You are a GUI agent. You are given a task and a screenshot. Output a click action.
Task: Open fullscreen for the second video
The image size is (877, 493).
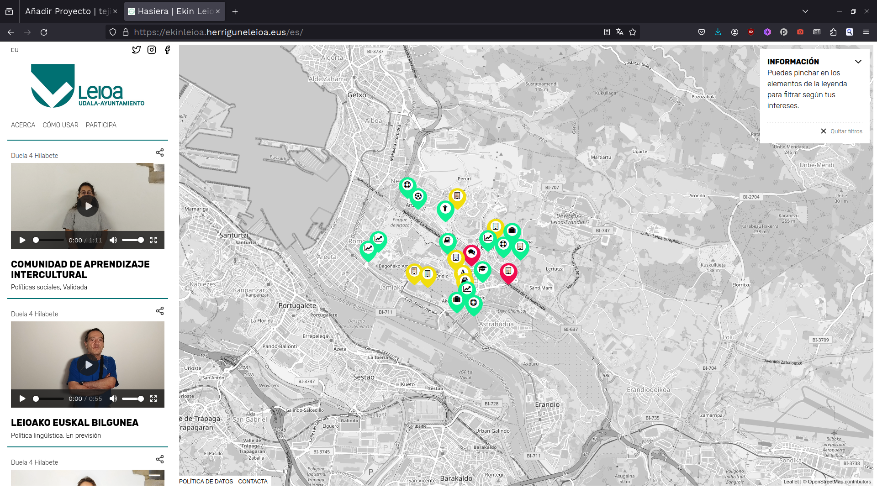click(153, 399)
